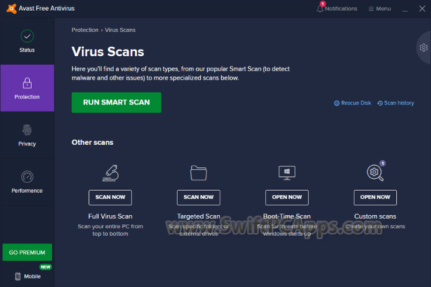This screenshot has width=431, height=287.
Task: Click the Notifications label
Action: [x=341, y=9]
